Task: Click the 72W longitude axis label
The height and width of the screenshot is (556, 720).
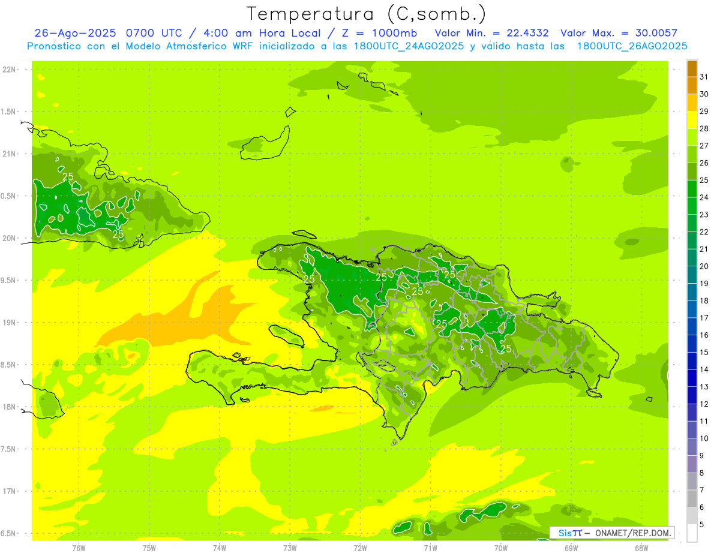Action: point(360,548)
